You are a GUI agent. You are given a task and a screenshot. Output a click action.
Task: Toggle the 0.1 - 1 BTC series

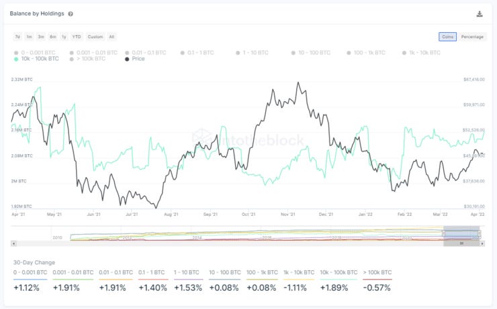click(x=197, y=52)
